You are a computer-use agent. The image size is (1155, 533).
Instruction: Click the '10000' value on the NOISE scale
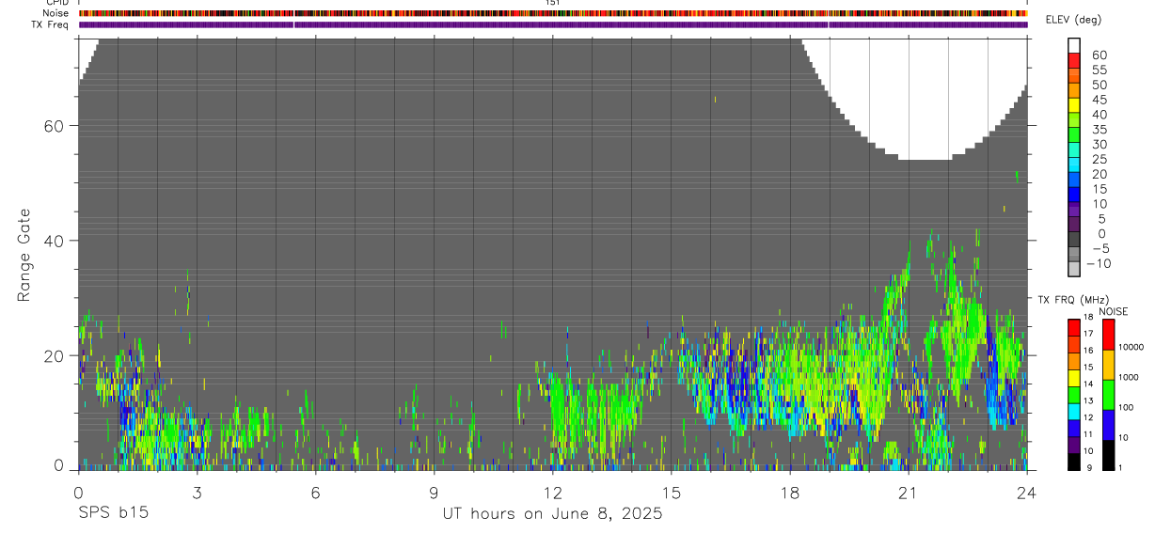point(1131,347)
